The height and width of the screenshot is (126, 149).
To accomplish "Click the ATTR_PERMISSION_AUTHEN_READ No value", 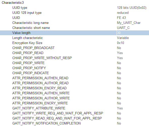I will pyautogui.click(x=119, y=78).
